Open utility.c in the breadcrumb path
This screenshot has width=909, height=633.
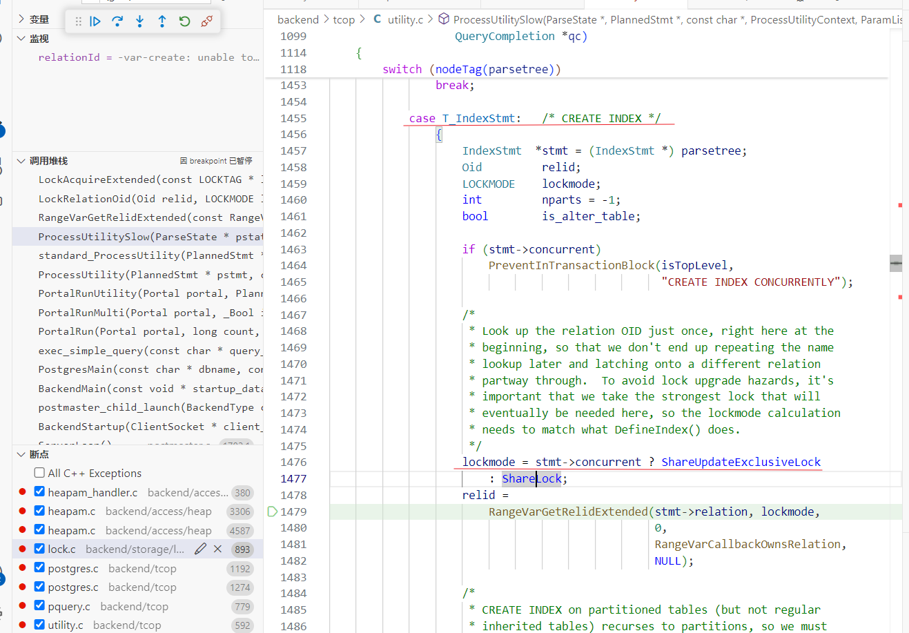[404, 19]
